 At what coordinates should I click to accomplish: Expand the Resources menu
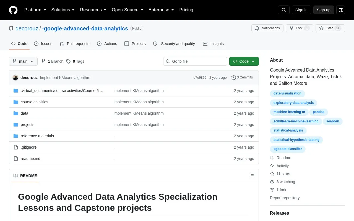click(x=93, y=10)
